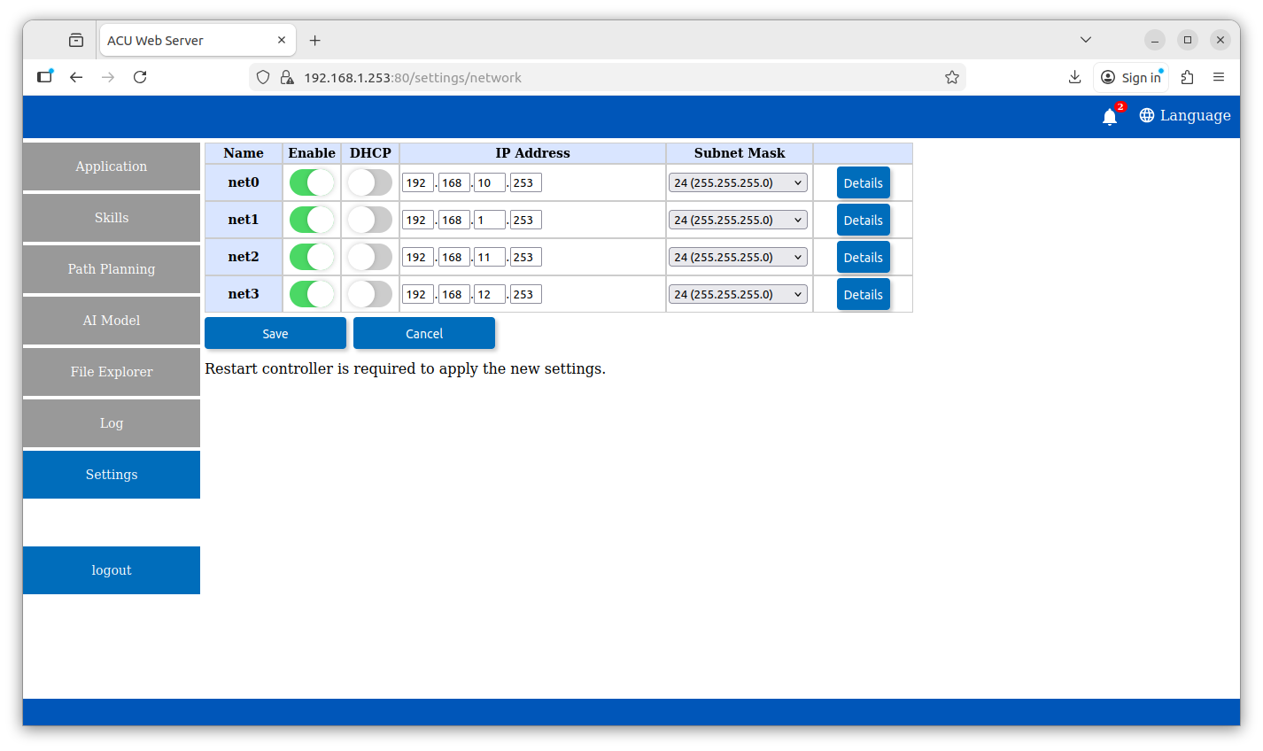Turn on DHCP for net1
1263x751 pixels.
coord(369,220)
